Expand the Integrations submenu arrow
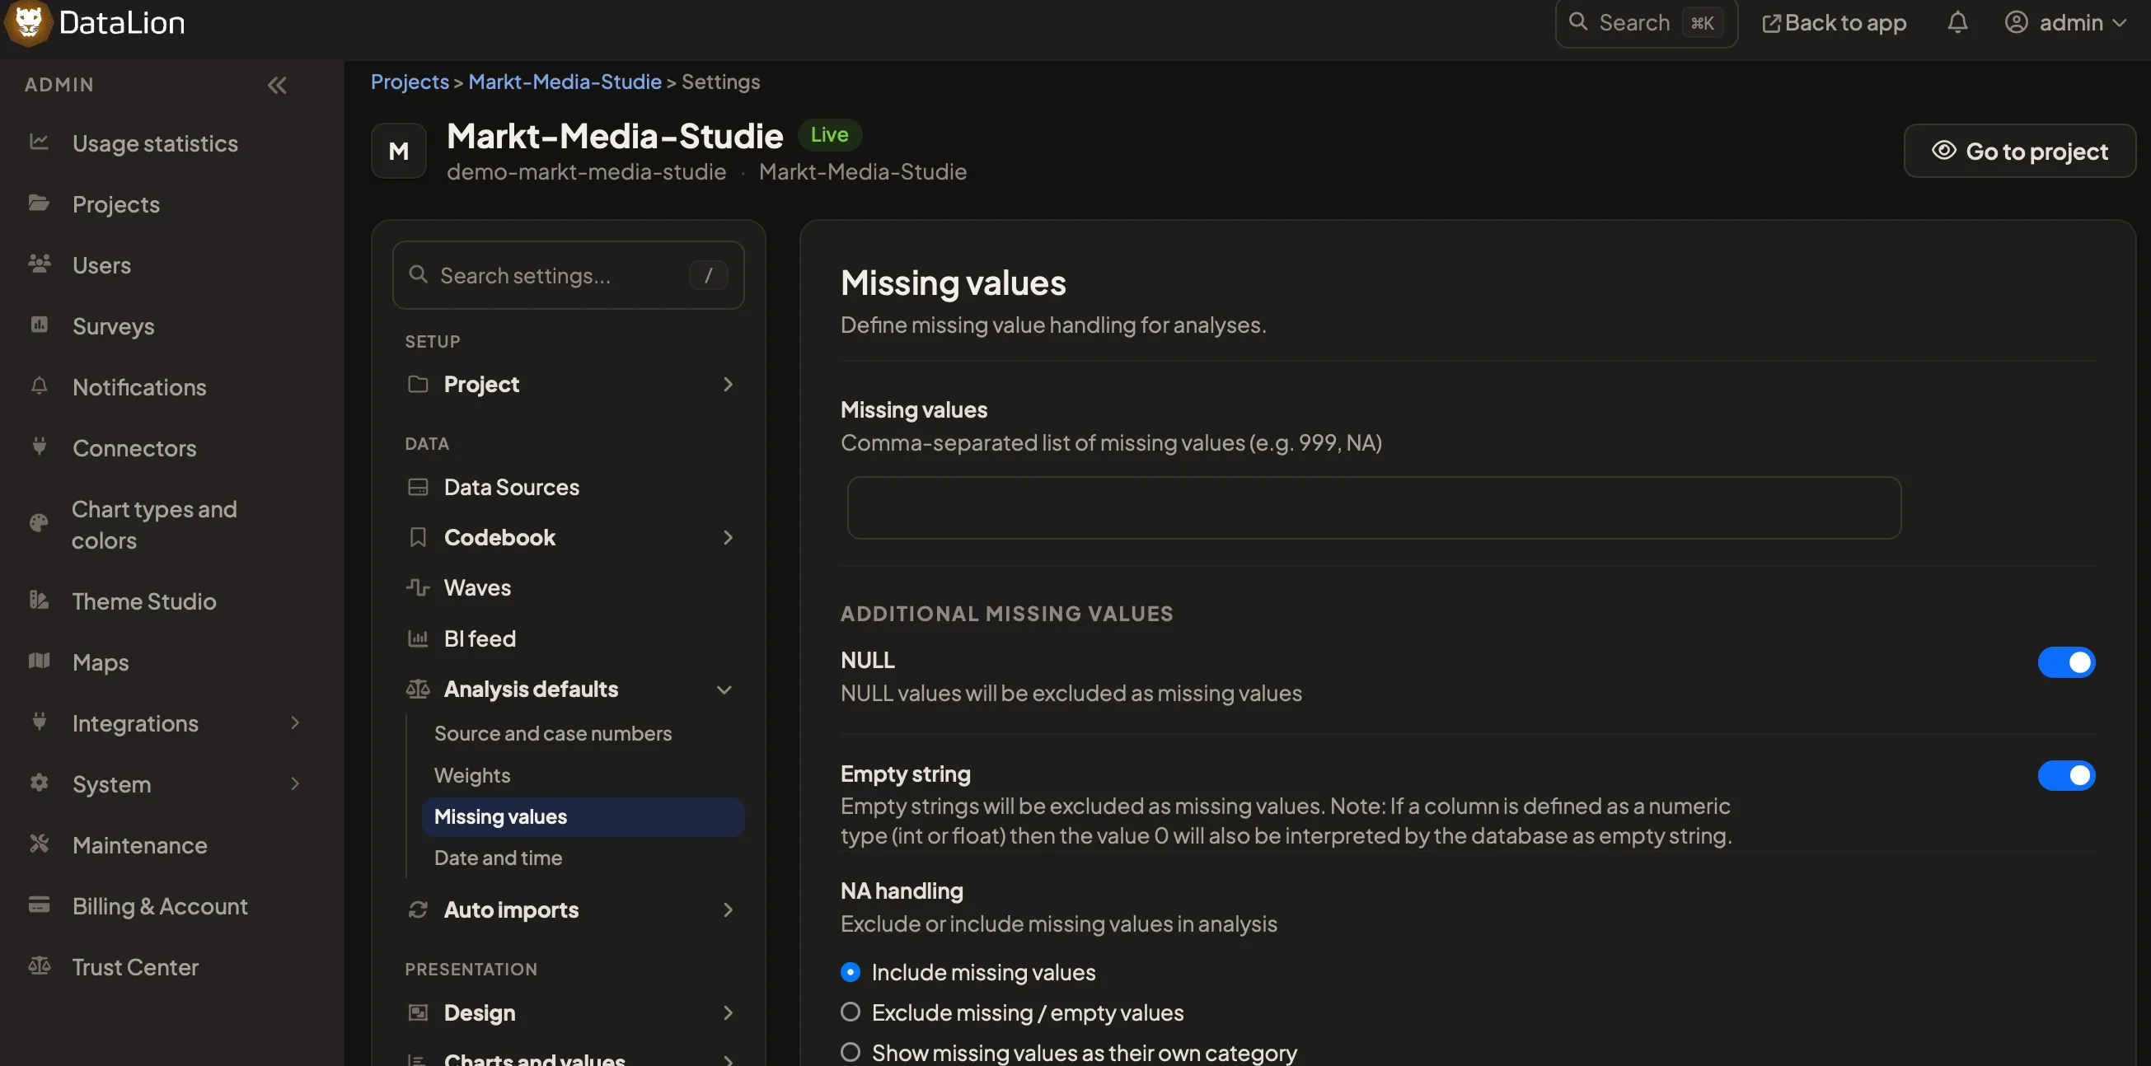The width and height of the screenshot is (2151, 1066). (x=295, y=723)
